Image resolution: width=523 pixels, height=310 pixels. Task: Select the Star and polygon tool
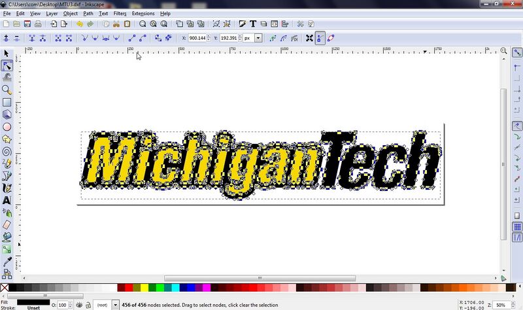(x=7, y=139)
